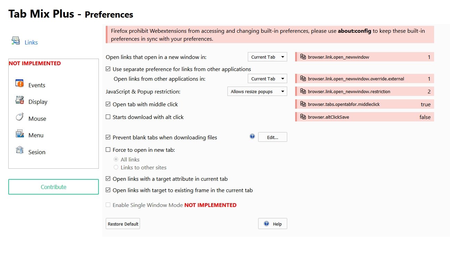
Task: Click the Links icon in sidebar
Action: point(16,41)
